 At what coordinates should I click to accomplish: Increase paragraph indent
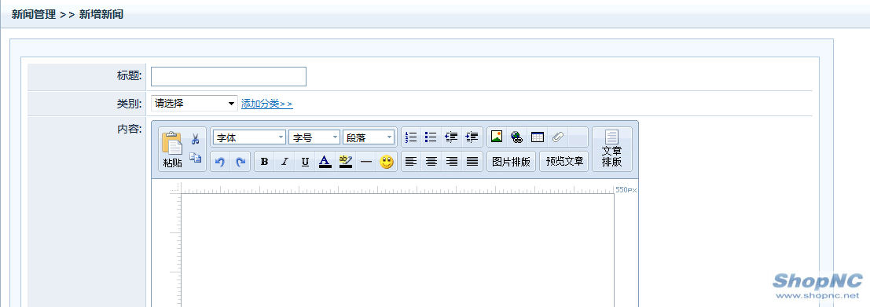click(472, 137)
